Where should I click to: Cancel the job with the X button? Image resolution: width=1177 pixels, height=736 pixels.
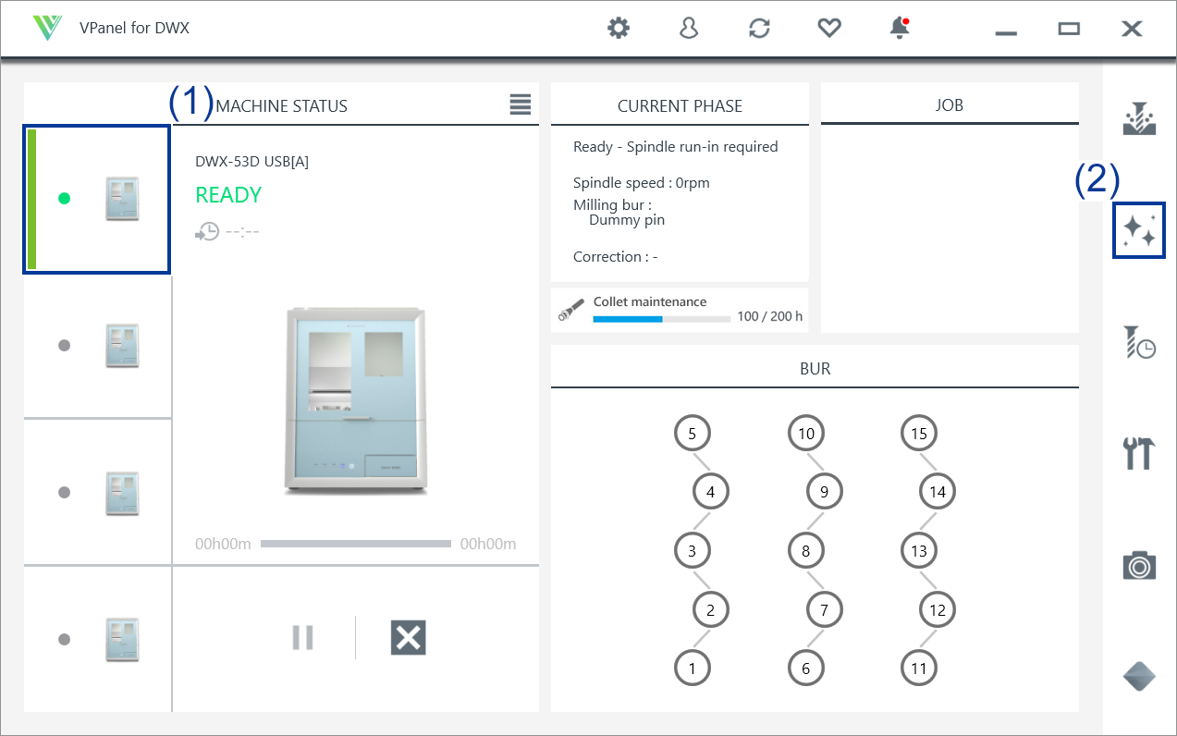point(408,638)
